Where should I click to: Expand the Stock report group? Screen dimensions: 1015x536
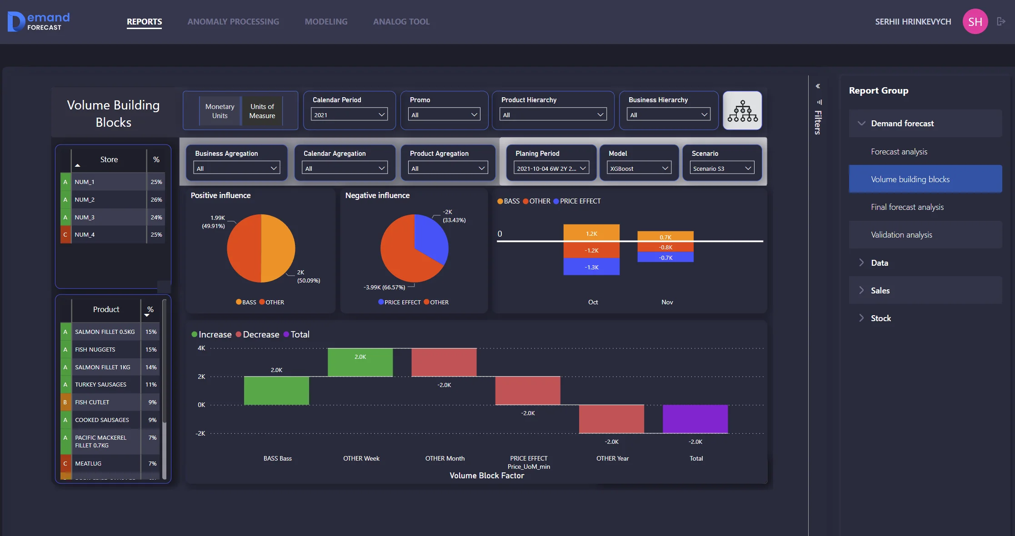pos(880,318)
